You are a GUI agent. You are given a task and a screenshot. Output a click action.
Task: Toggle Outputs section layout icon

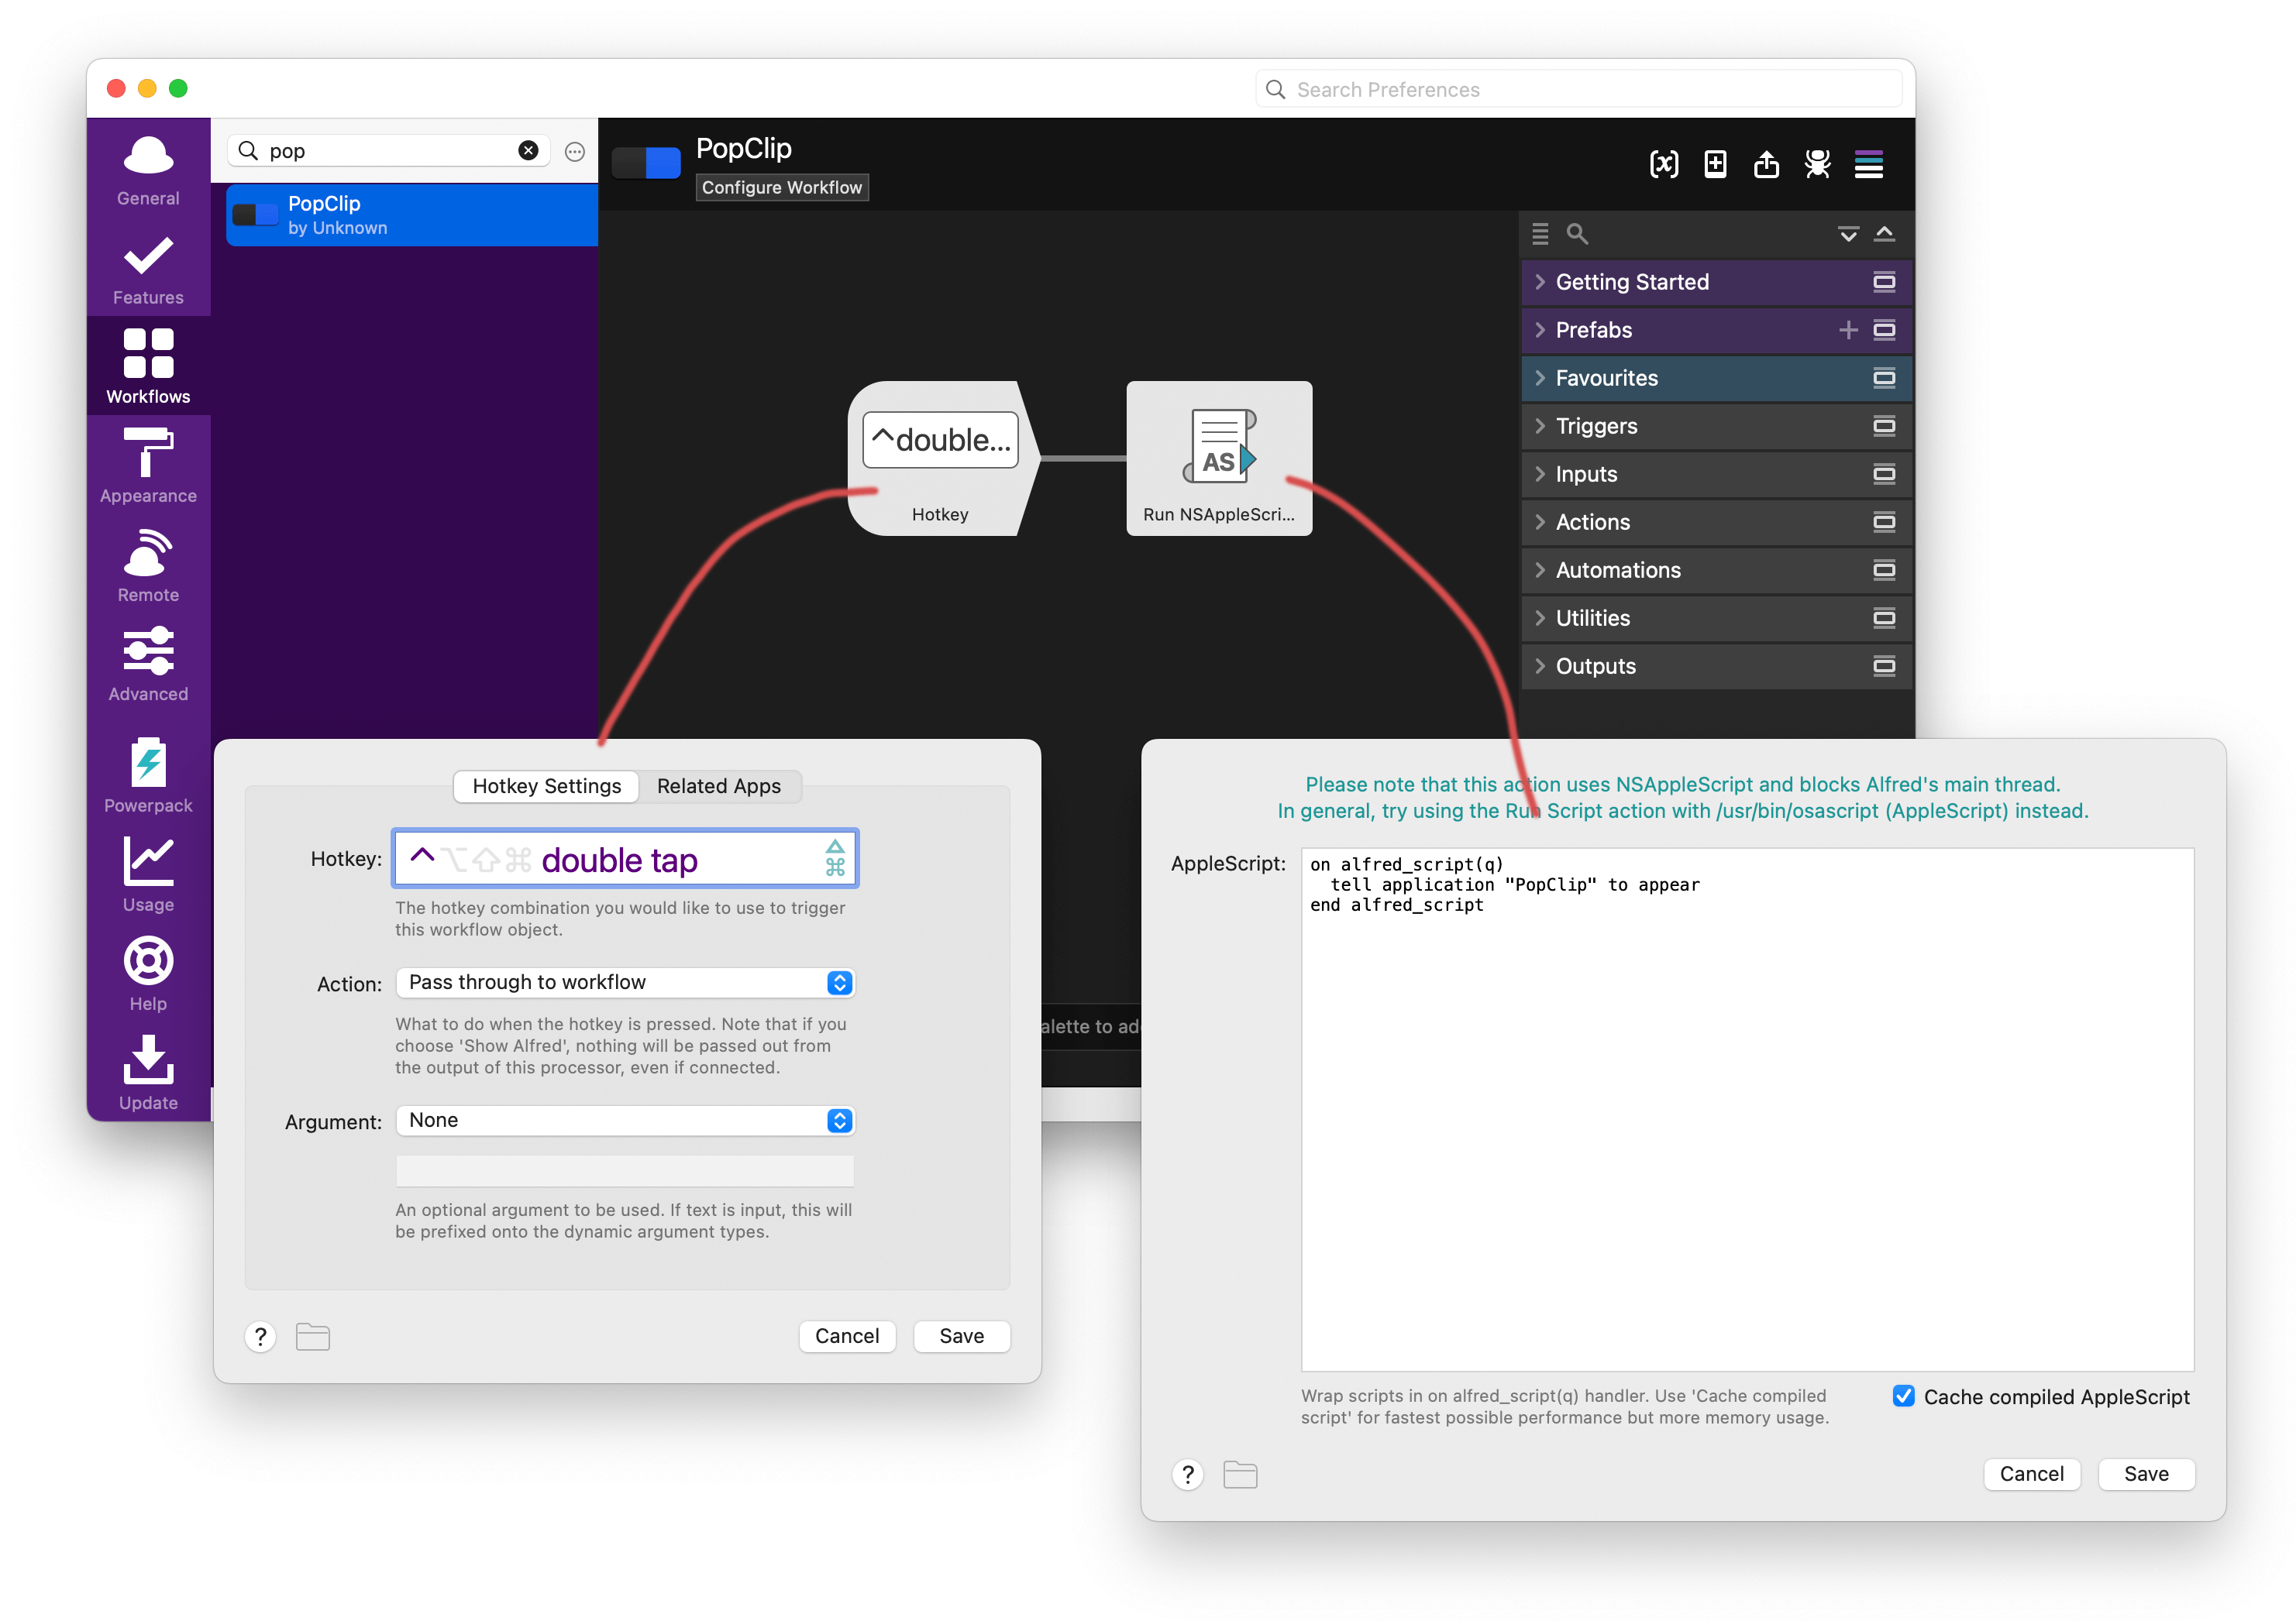coord(1884,665)
